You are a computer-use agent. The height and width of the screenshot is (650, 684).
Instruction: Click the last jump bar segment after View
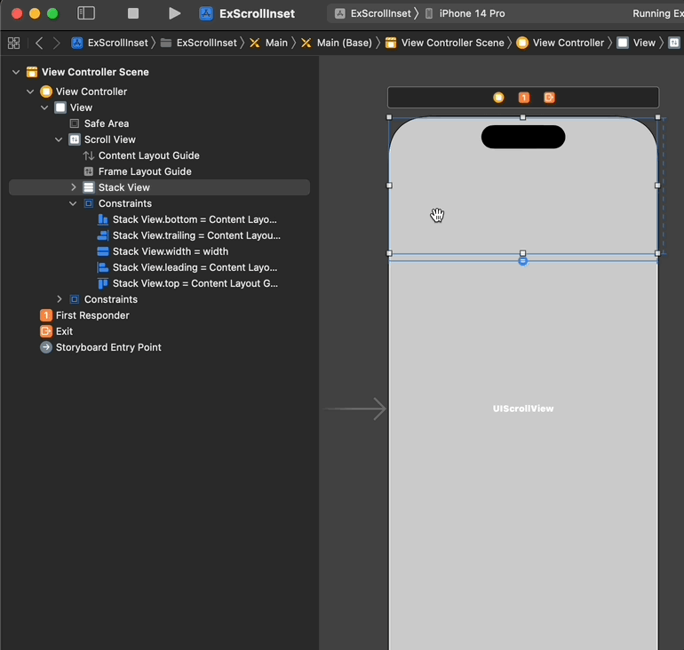[x=674, y=43]
